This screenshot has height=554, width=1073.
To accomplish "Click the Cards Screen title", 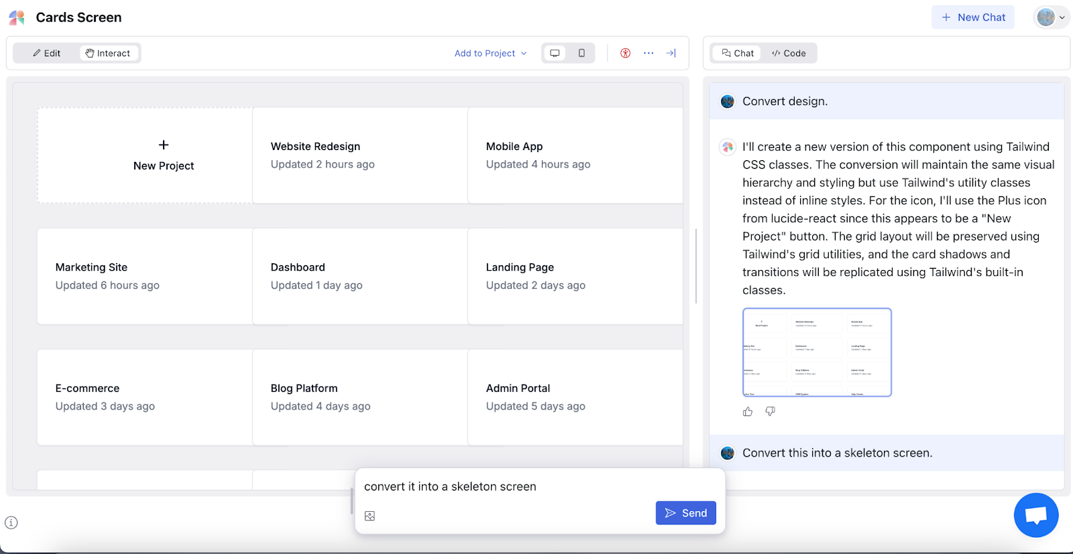I will pyautogui.click(x=78, y=17).
